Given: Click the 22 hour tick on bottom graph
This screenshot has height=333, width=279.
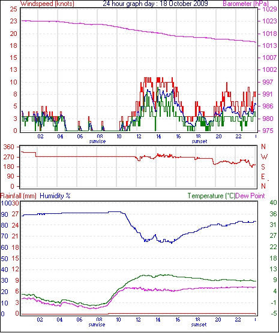Looking at the screenshot, I should 238,319.
